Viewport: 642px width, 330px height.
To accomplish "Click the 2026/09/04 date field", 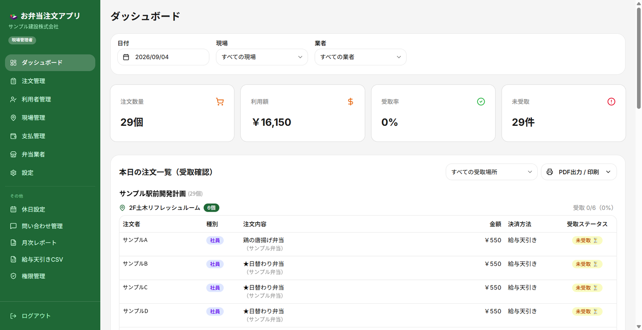I will (x=163, y=57).
